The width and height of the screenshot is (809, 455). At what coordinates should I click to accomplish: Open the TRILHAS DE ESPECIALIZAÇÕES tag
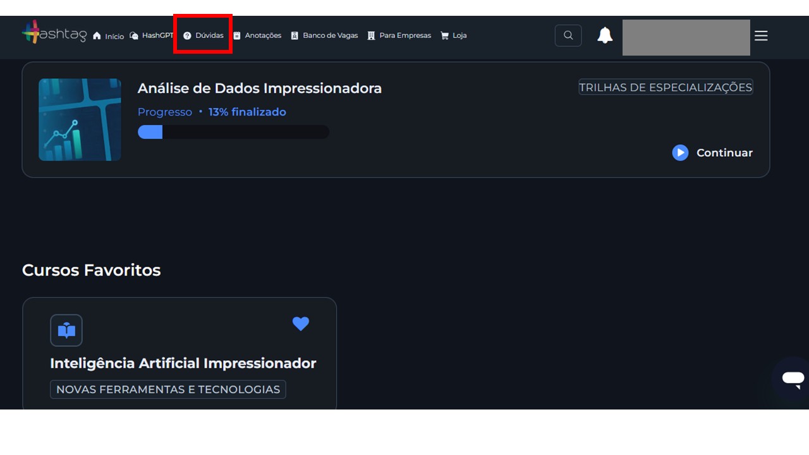point(665,87)
